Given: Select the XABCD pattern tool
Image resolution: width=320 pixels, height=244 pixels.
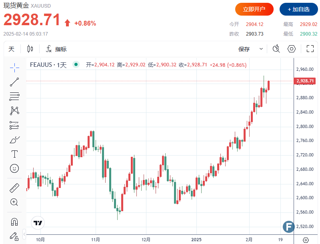Looking at the screenshot, I should (x=14, y=110).
